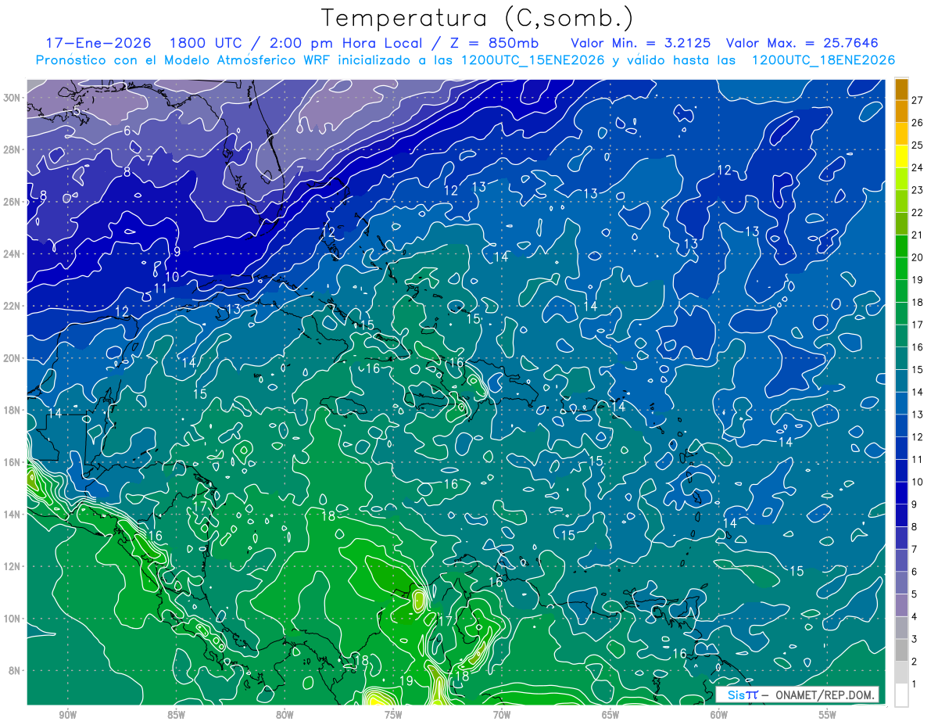The height and width of the screenshot is (725, 938).
Task: Click the colorbar label 20
Action: [918, 257]
